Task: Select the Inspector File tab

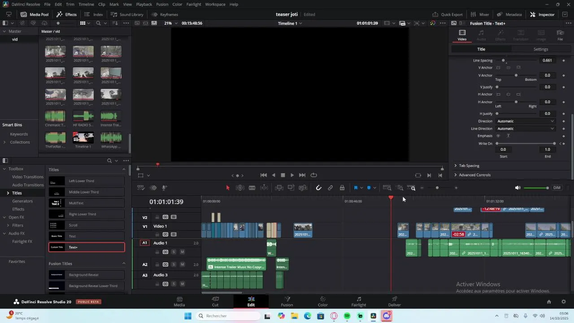Action: point(560,35)
